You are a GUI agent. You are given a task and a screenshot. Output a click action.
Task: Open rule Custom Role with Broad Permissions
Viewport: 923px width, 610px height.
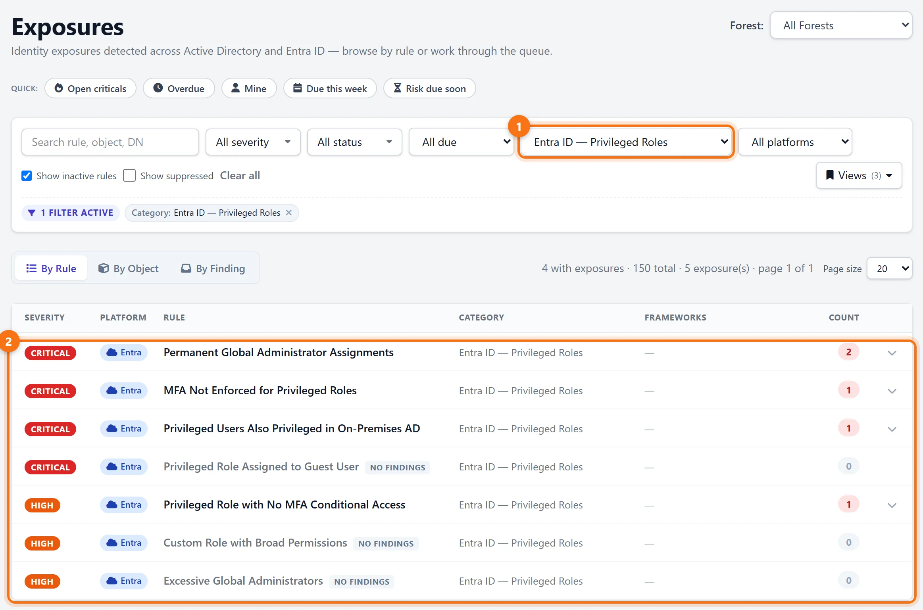[x=256, y=543]
